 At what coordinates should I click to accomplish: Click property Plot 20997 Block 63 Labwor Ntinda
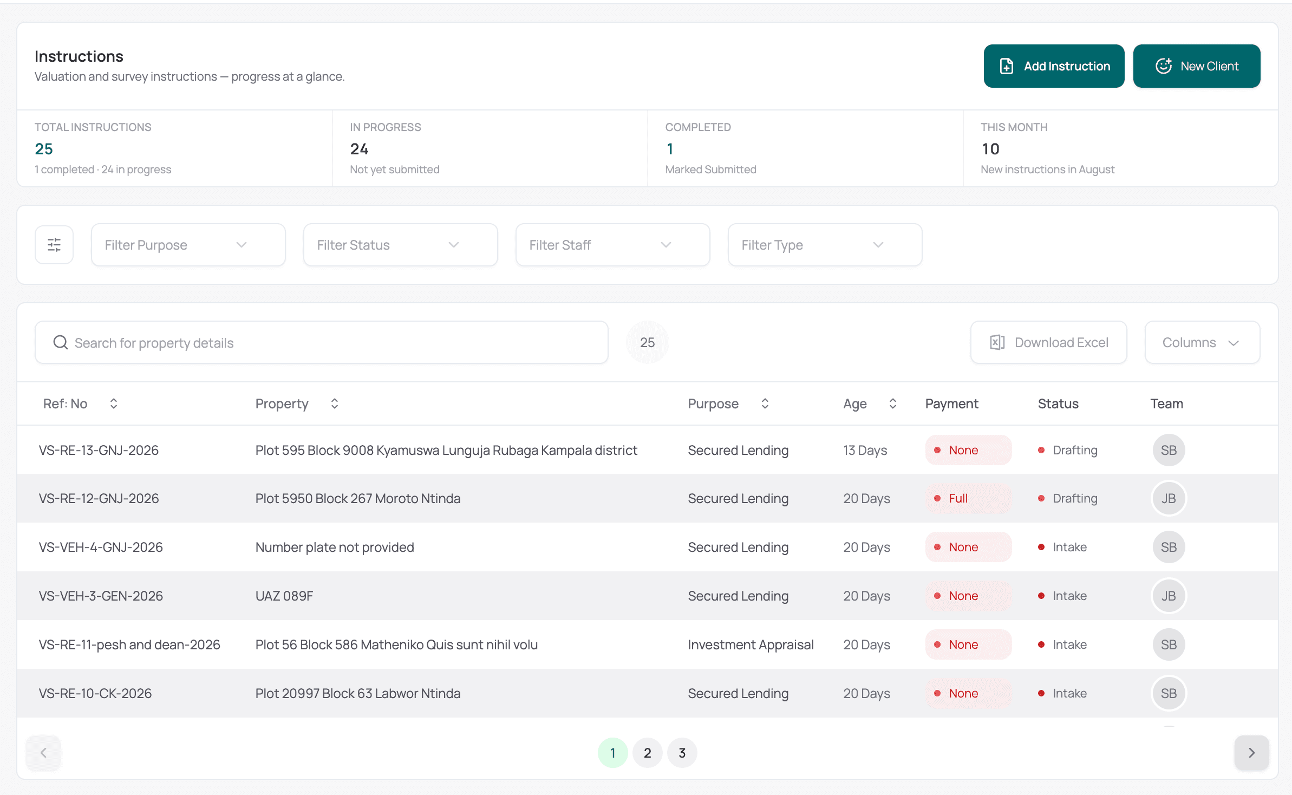(x=358, y=693)
